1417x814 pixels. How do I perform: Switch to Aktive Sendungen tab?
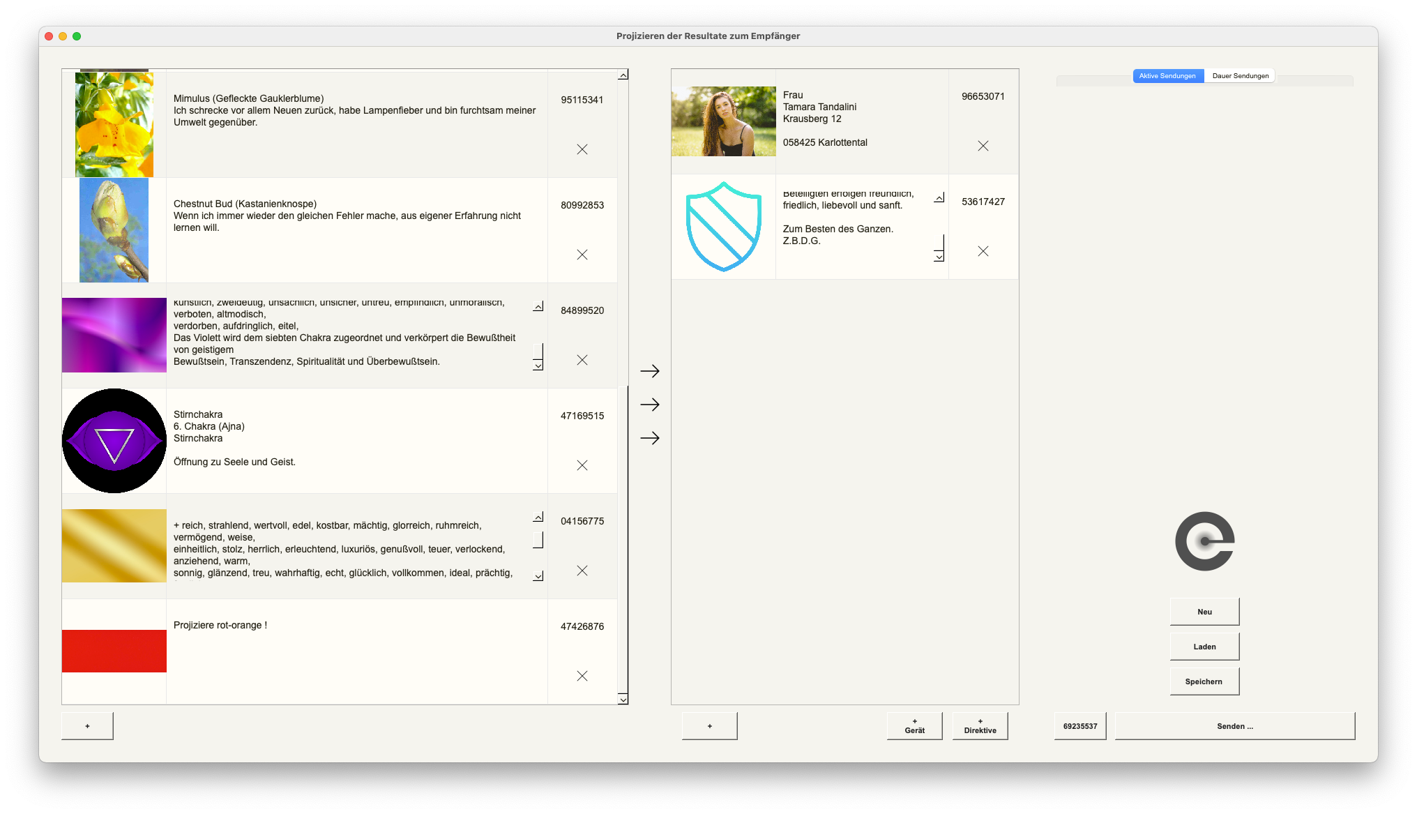coord(1167,76)
